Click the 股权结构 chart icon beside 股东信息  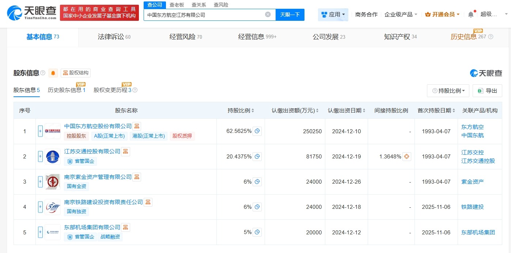pyautogui.click(x=65, y=73)
